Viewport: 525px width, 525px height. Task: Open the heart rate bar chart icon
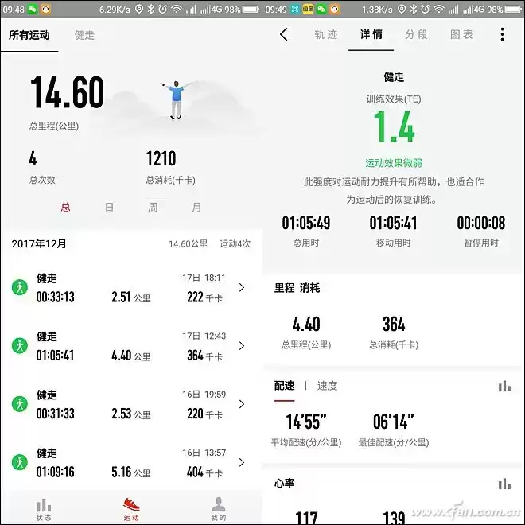coord(504,484)
